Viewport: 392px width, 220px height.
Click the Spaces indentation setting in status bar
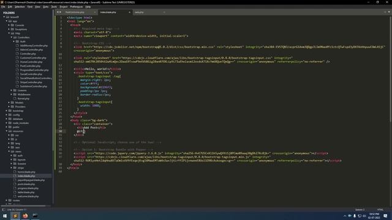(360, 210)
